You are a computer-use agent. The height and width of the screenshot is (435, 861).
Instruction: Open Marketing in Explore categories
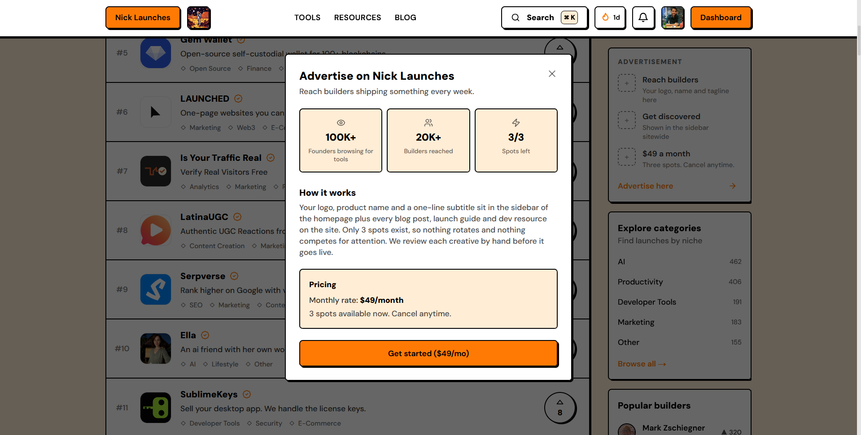click(679, 322)
